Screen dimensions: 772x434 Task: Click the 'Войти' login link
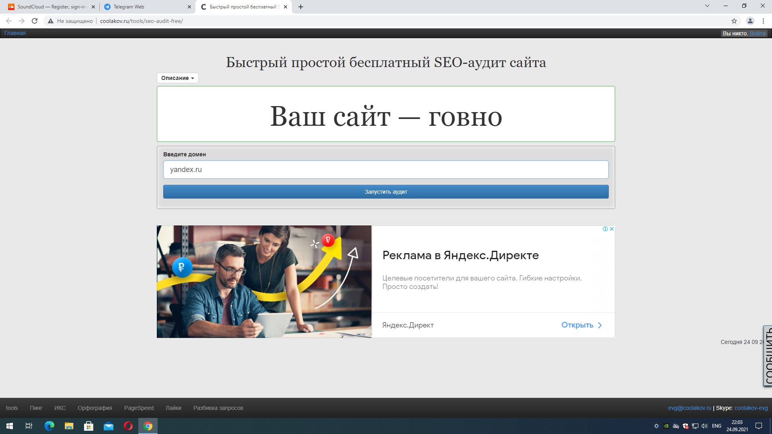coord(758,33)
